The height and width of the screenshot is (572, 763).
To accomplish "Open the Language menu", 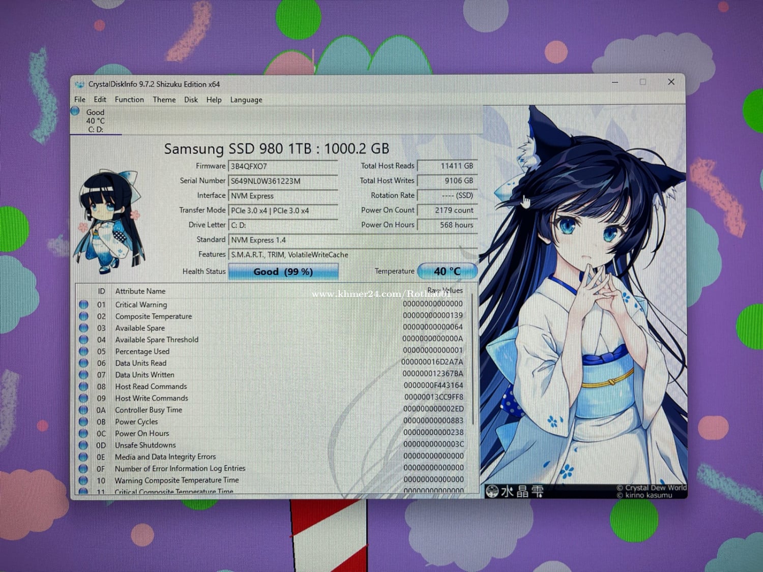I will click(246, 100).
